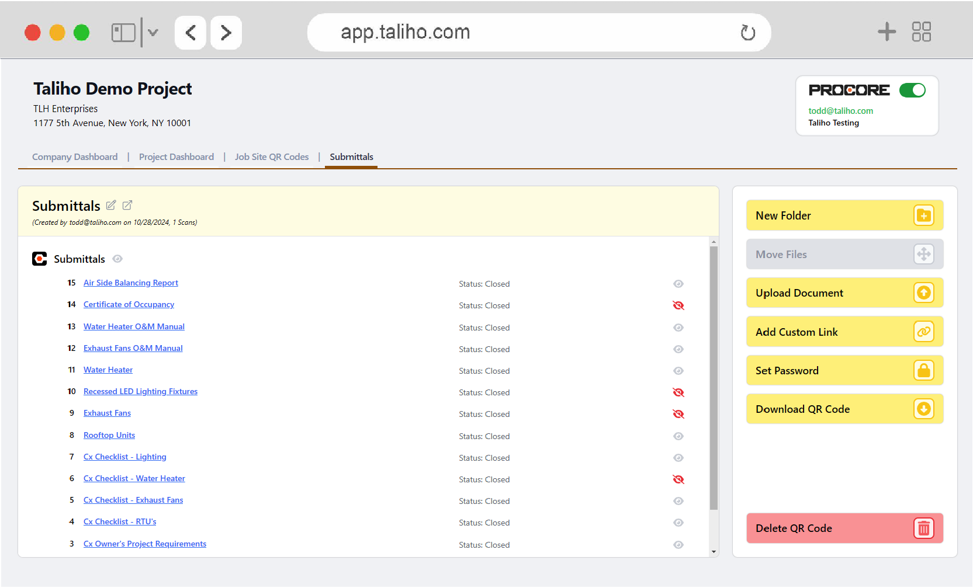Unhide the Certificate of Occupancy submittal
This screenshot has width=973, height=588.
pyautogui.click(x=678, y=305)
